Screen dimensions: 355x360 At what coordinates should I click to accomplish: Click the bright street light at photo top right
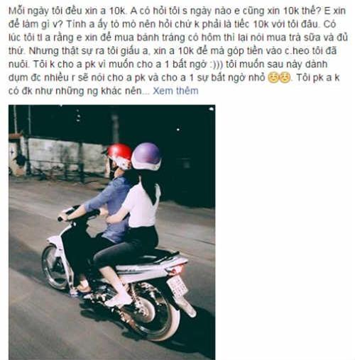(x=211, y=108)
